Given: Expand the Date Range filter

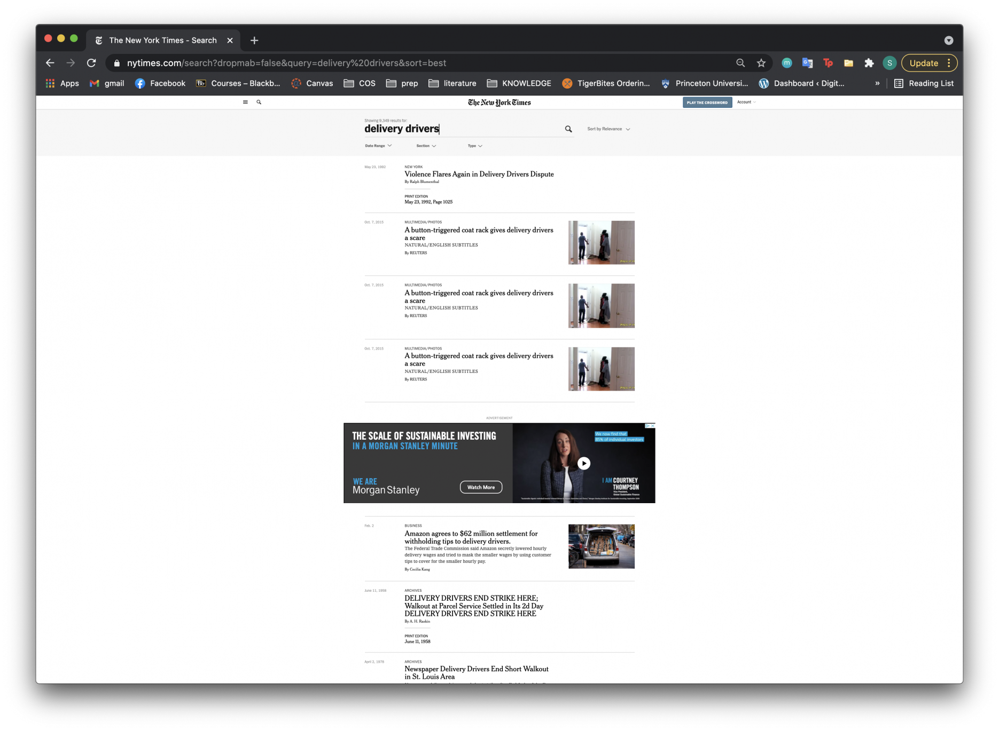Looking at the screenshot, I should coord(378,146).
